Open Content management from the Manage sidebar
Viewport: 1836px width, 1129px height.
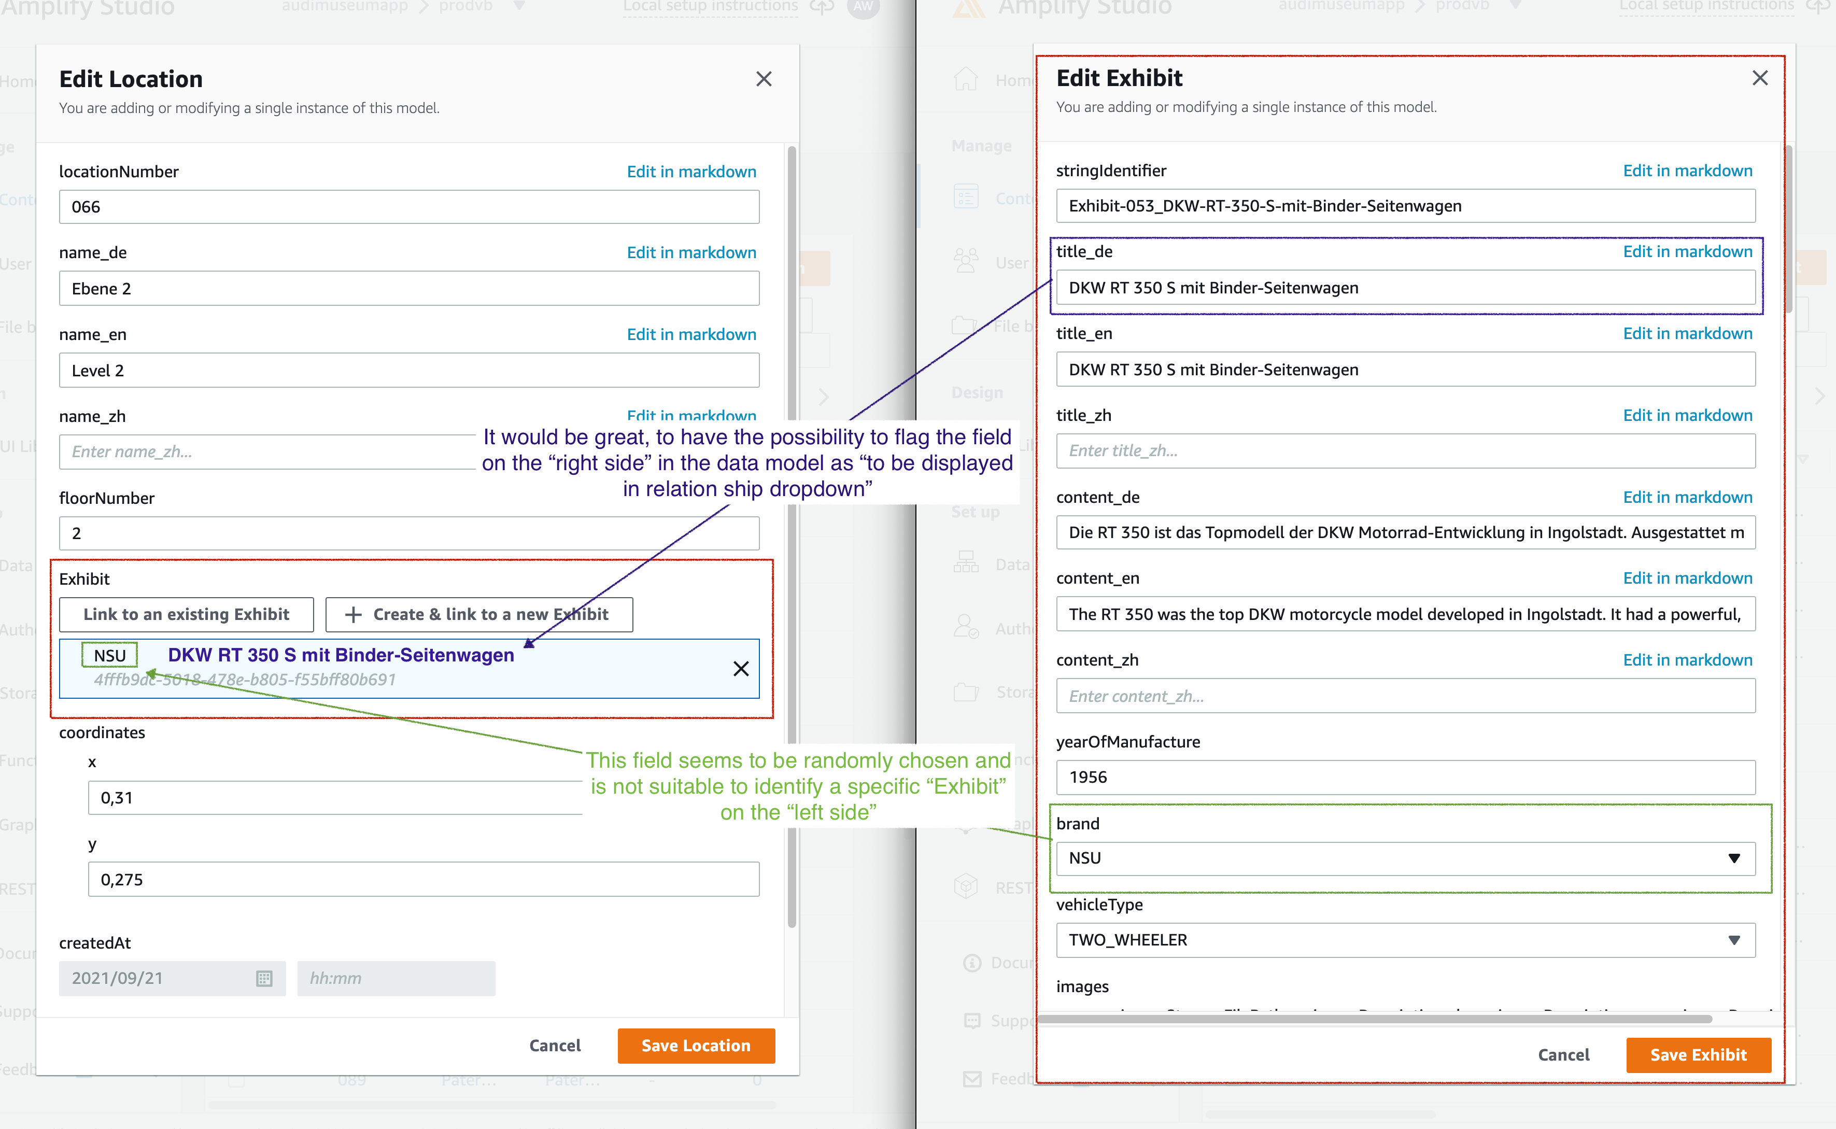(967, 197)
